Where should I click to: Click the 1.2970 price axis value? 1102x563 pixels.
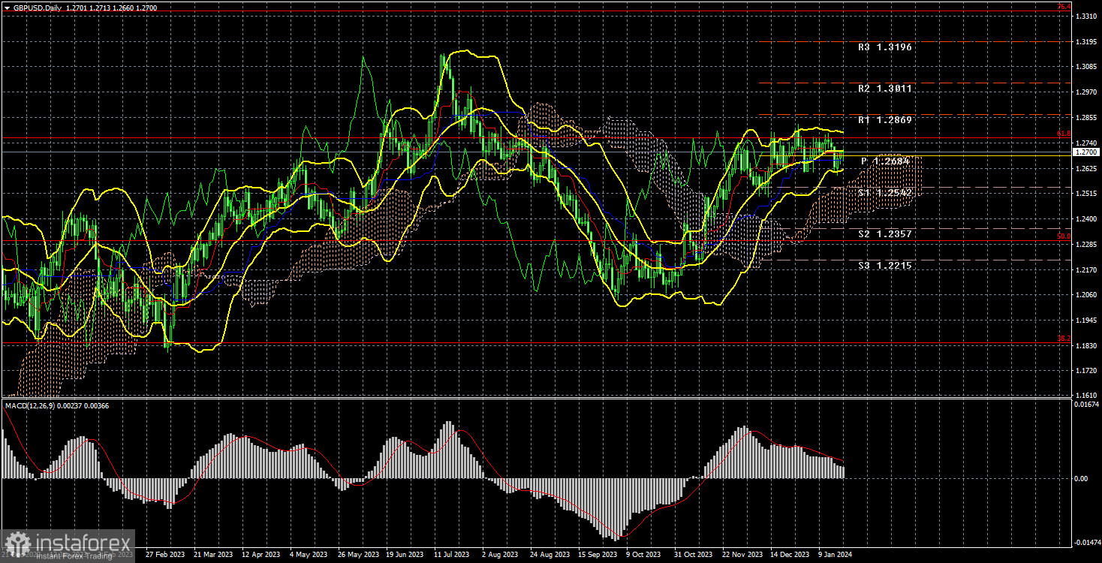[1086, 92]
